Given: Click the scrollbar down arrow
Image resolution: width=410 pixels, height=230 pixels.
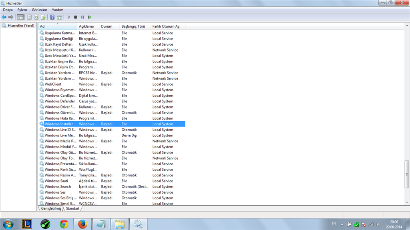Looking at the screenshot, I should 407,202.
